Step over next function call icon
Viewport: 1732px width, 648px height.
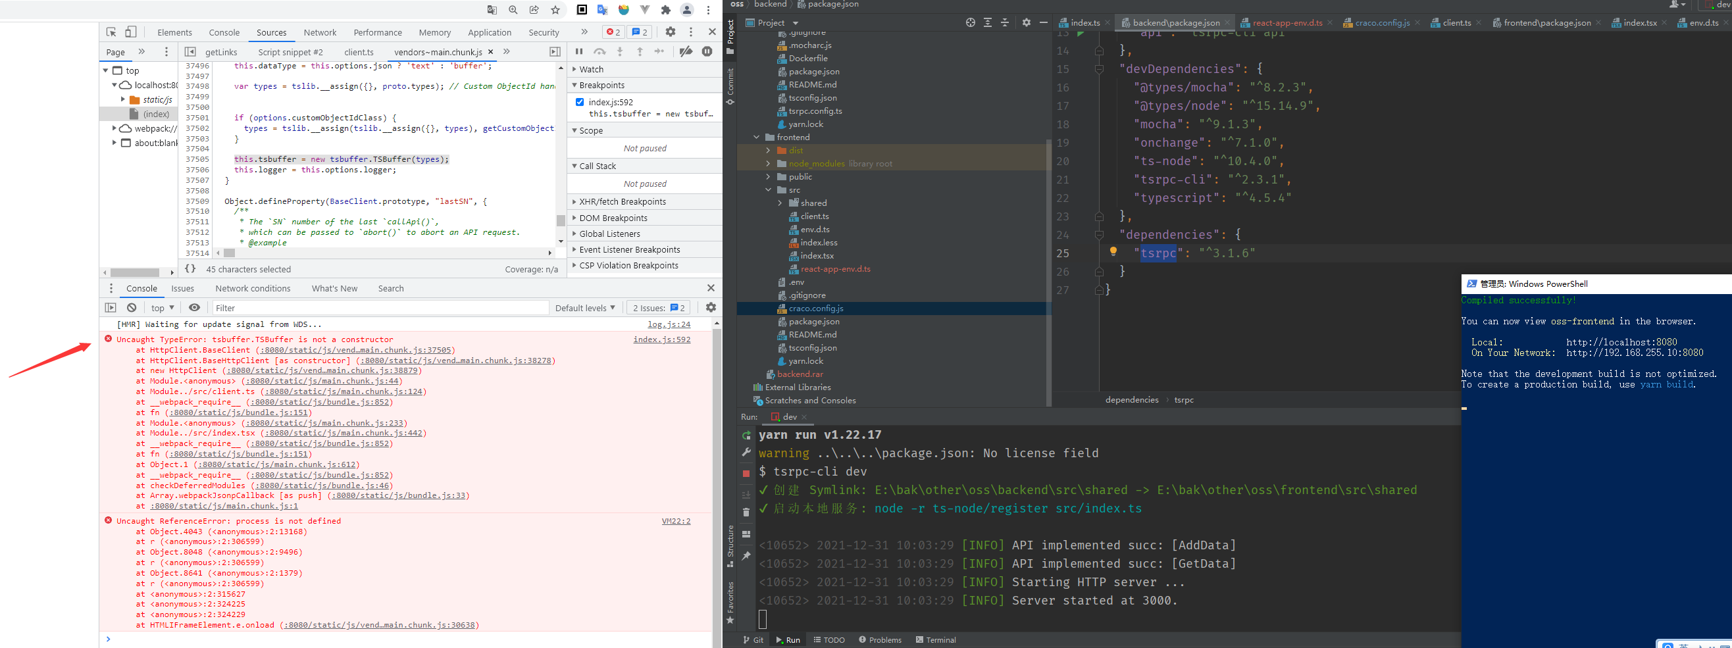pos(599,52)
